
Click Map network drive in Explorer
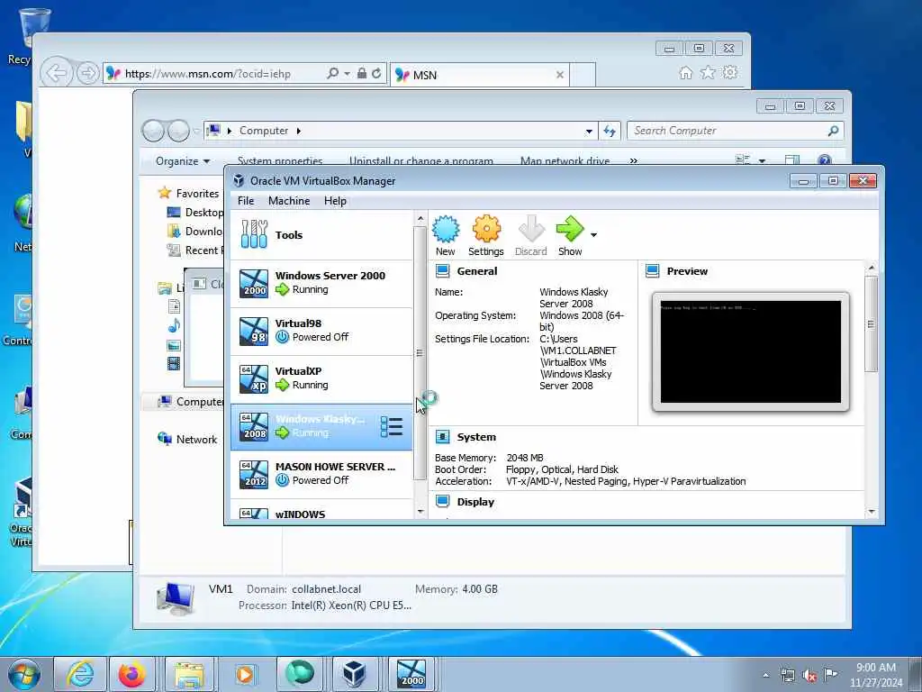point(565,160)
